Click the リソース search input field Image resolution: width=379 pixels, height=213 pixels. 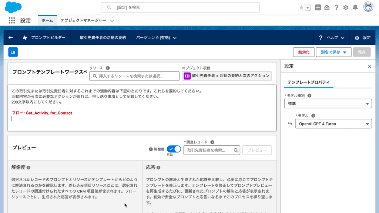click(x=134, y=76)
